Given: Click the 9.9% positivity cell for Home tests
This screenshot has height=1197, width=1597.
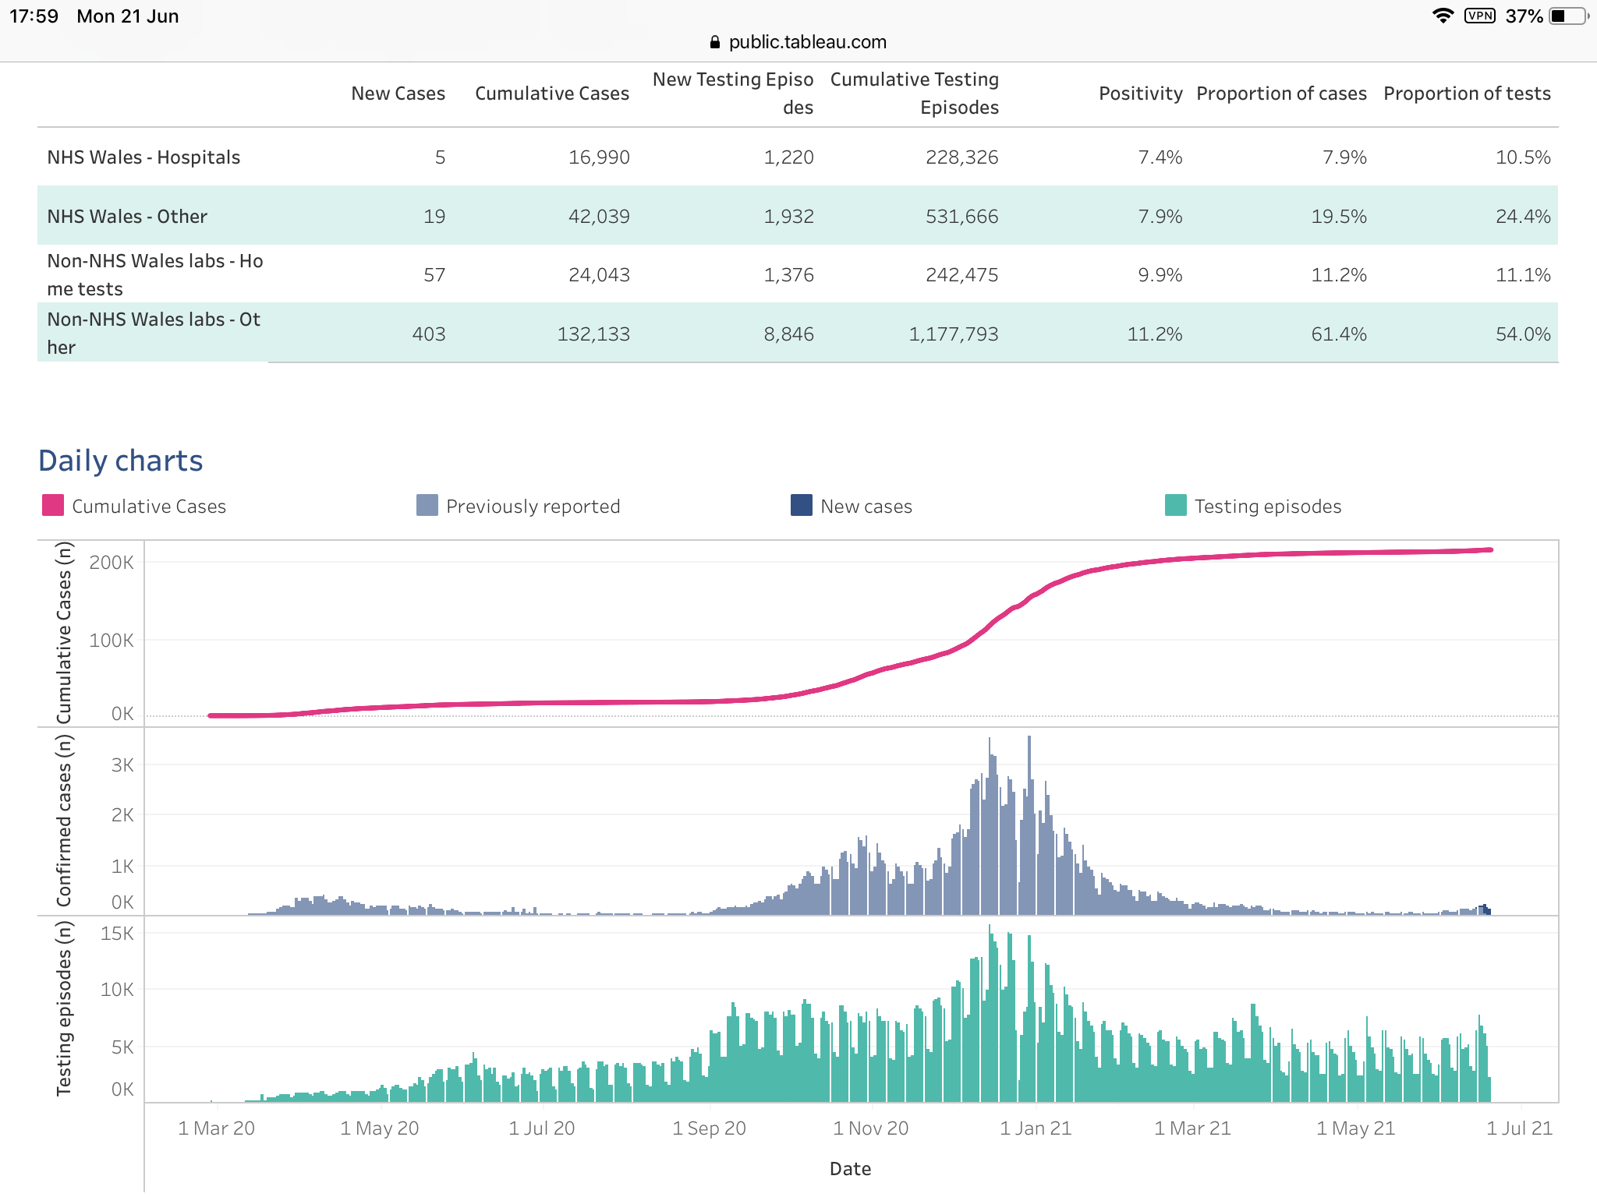Looking at the screenshot, I should point(1160,275).
